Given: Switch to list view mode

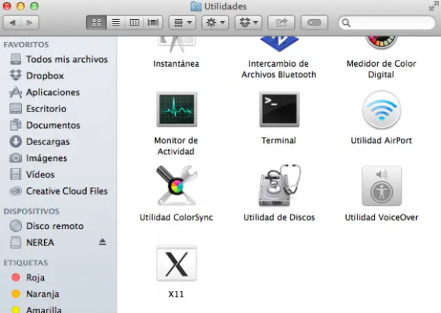Looking at the screenshot, I should click(x=116, y=23).
